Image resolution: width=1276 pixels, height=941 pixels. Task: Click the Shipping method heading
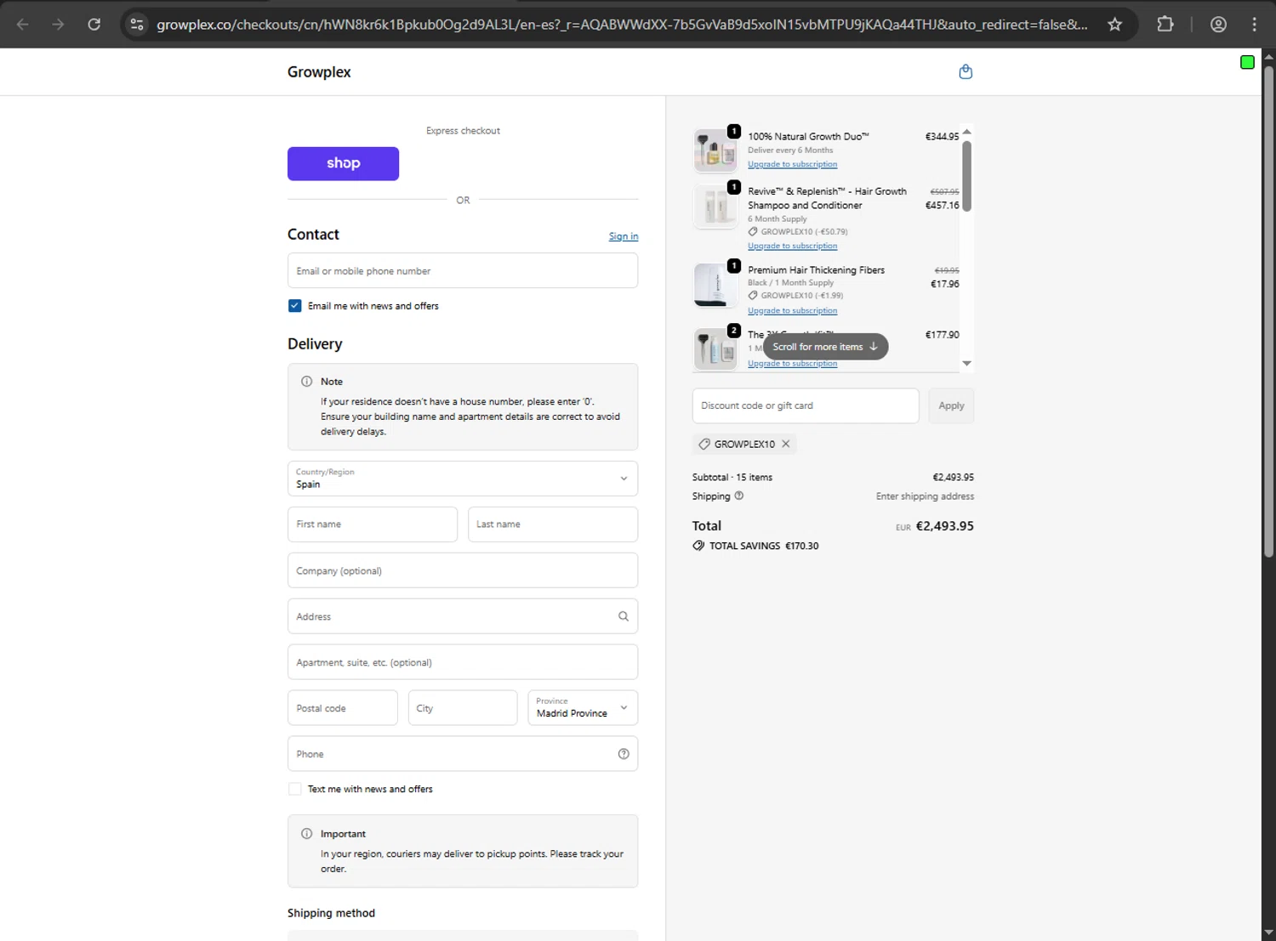pyautogui.click(x=331, y=913)
